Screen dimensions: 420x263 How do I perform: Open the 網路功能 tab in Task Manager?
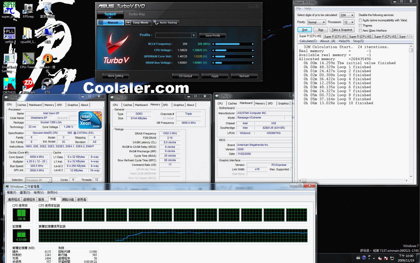[68, 200]
